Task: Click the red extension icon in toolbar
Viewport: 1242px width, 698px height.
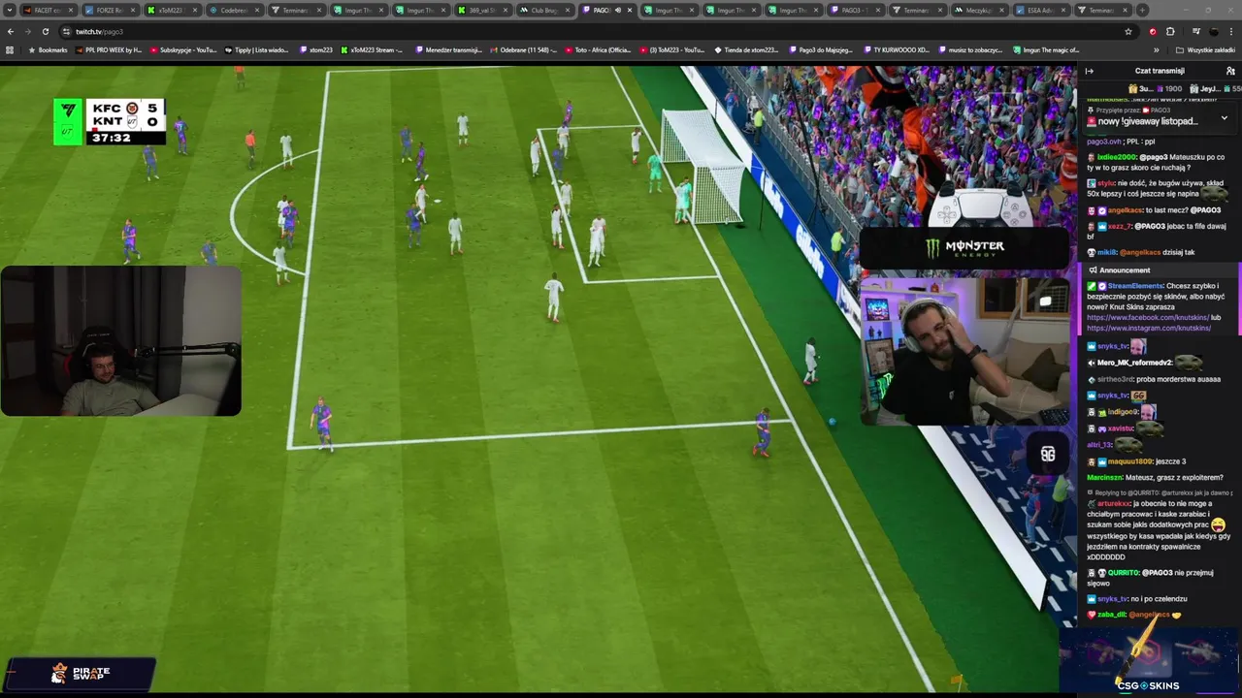Action: [1153, 31]
